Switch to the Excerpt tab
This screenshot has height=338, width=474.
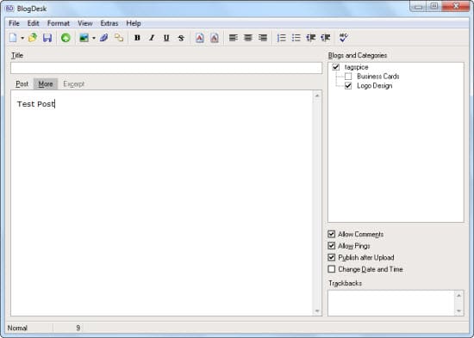(74, 84)
